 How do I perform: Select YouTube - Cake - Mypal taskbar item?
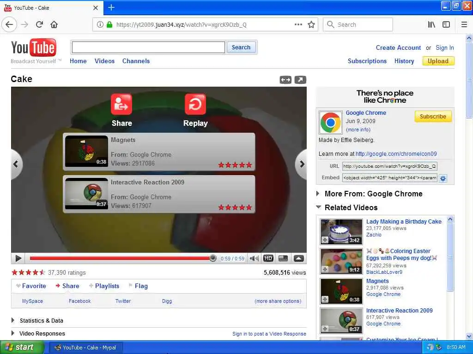tap(85, 348)
